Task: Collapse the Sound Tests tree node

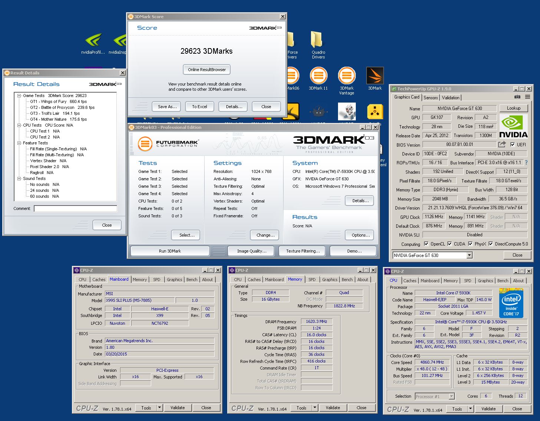Action: point(19,178)
